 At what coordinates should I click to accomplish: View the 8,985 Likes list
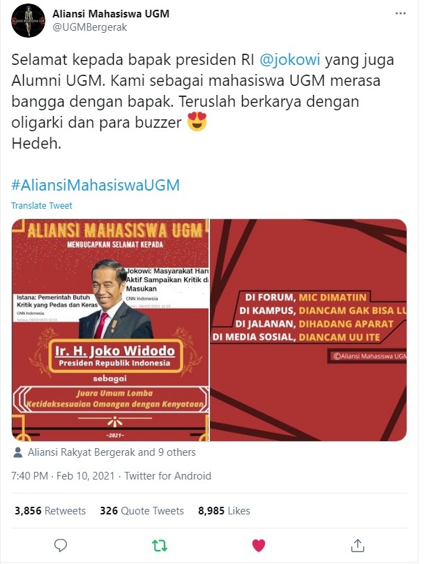(x=224, y=511)
